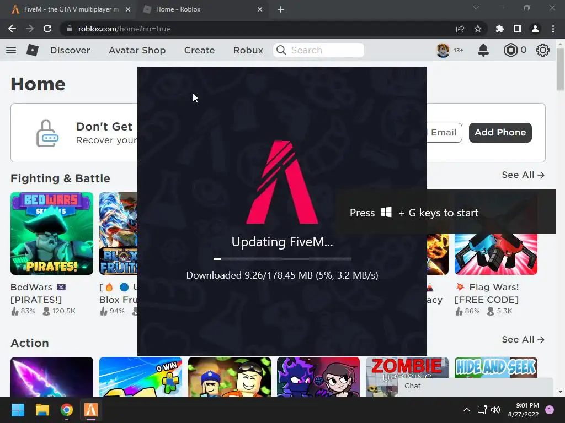Open the Roblox settings gear
The width and height of the screenshot is (565, 423).
543,50
